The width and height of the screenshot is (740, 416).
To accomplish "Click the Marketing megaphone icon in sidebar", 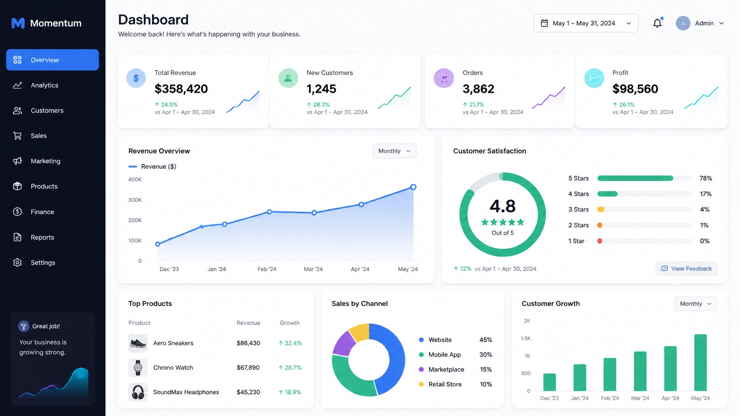I will (x=17, y=161).
